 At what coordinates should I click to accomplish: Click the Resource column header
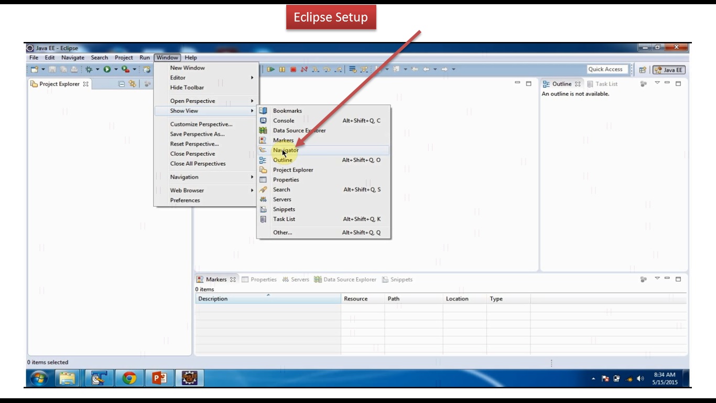pos(363,299)
